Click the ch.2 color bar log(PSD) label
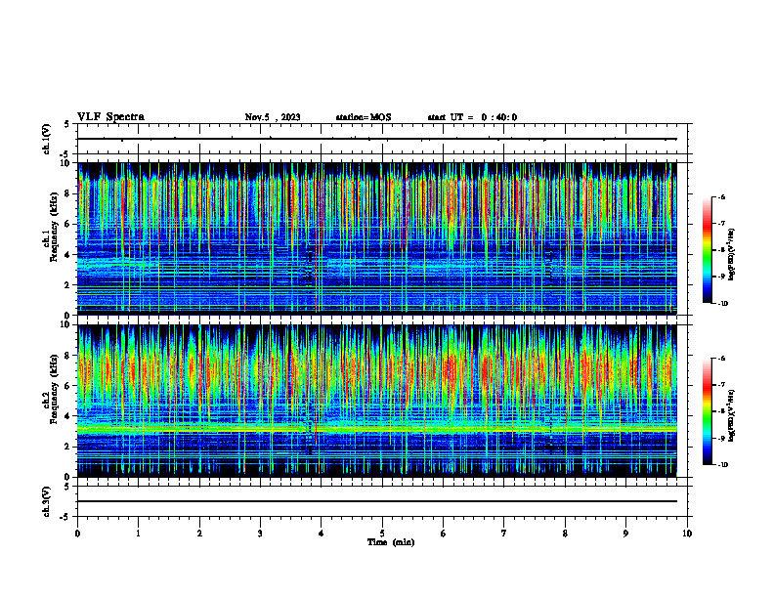 pyautogui.click(x=732, y=415)
